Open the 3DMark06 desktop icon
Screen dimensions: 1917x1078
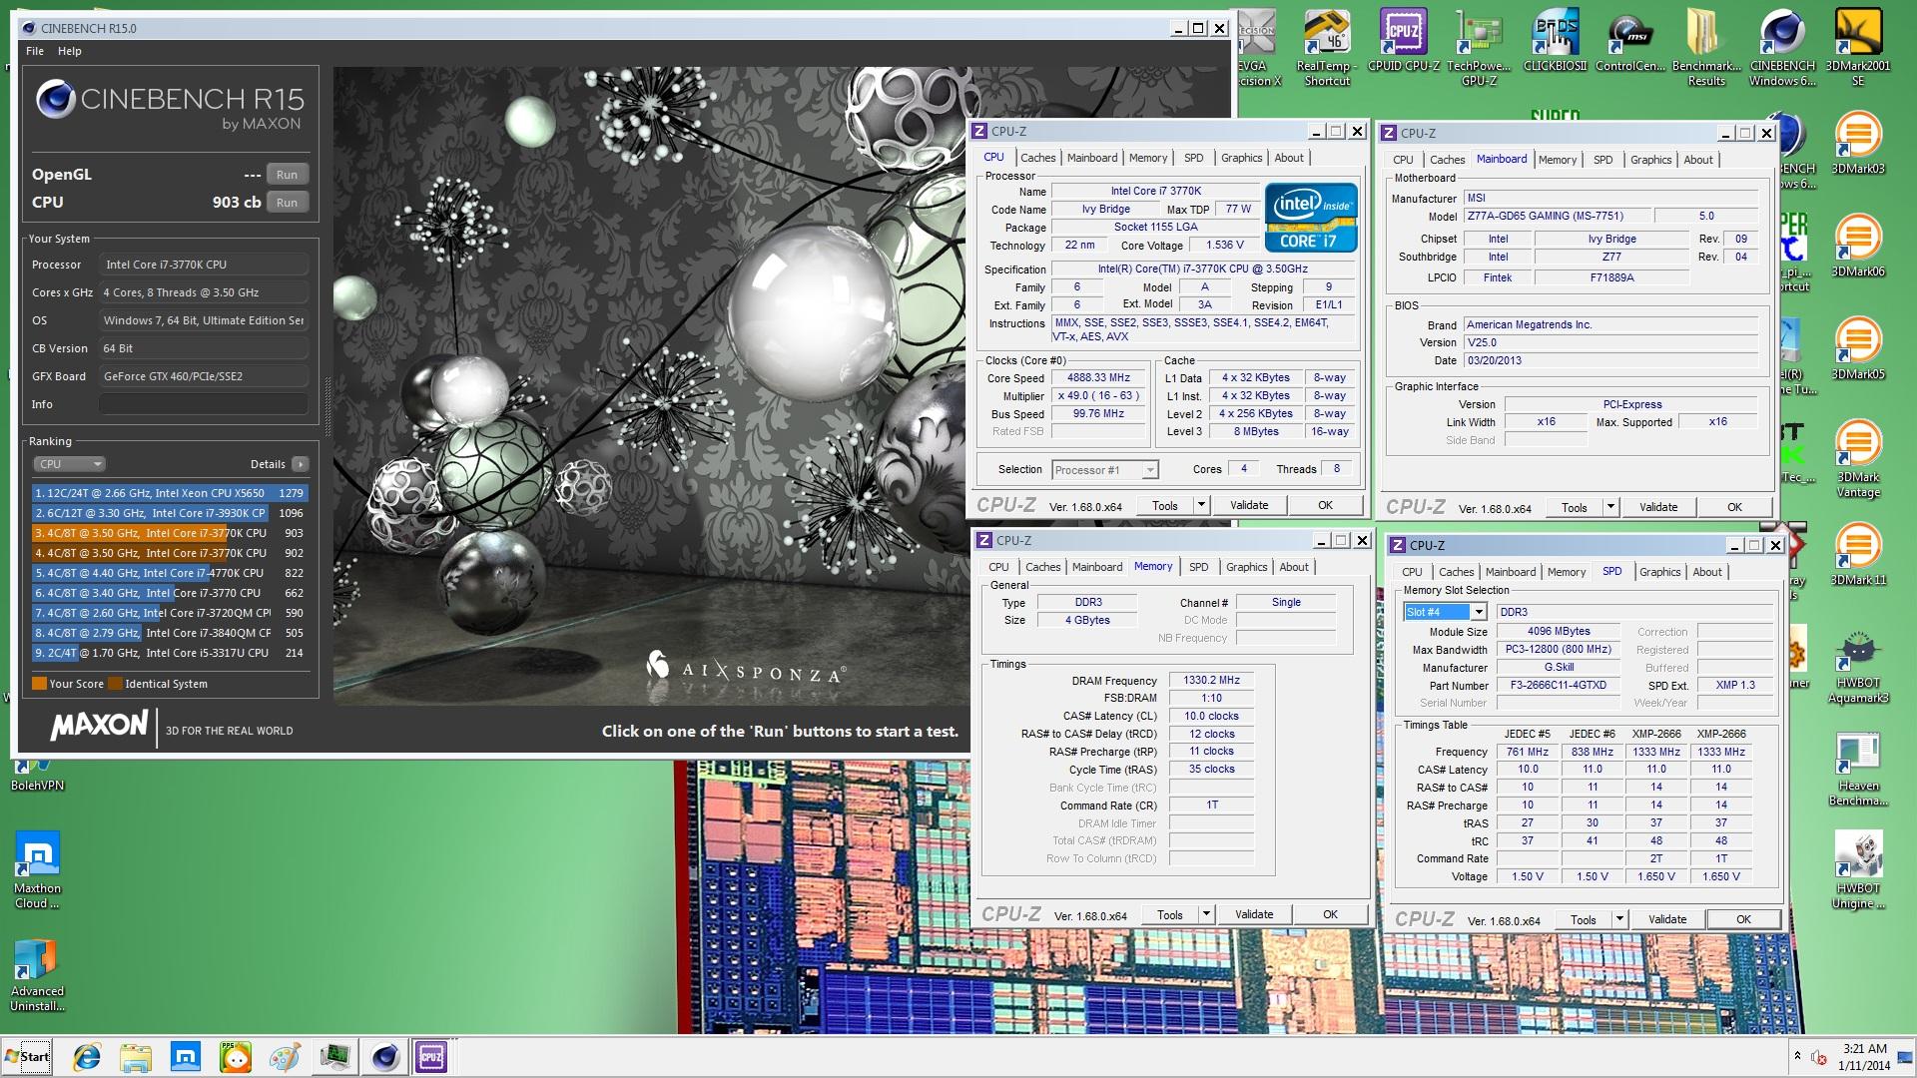pyautogui.click(x=1858, y=246)
